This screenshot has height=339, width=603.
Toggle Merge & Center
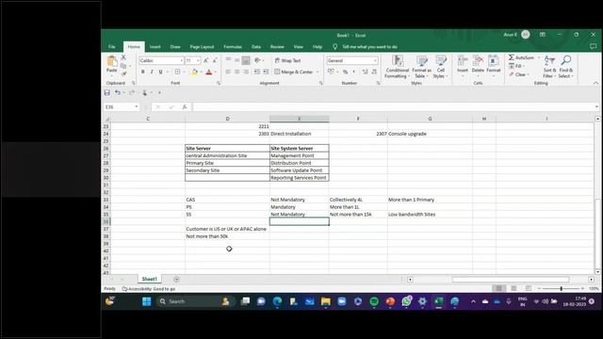click(x=294, y=72)
